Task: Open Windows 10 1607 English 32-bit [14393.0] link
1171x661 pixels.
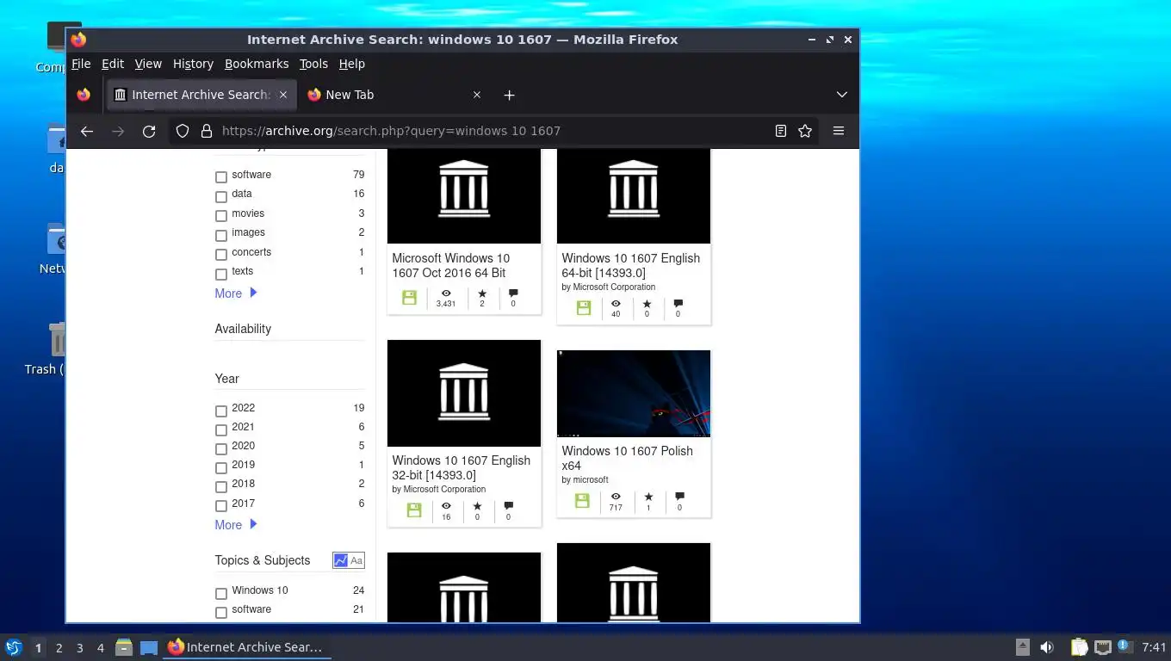Action: tap(462, 467)
